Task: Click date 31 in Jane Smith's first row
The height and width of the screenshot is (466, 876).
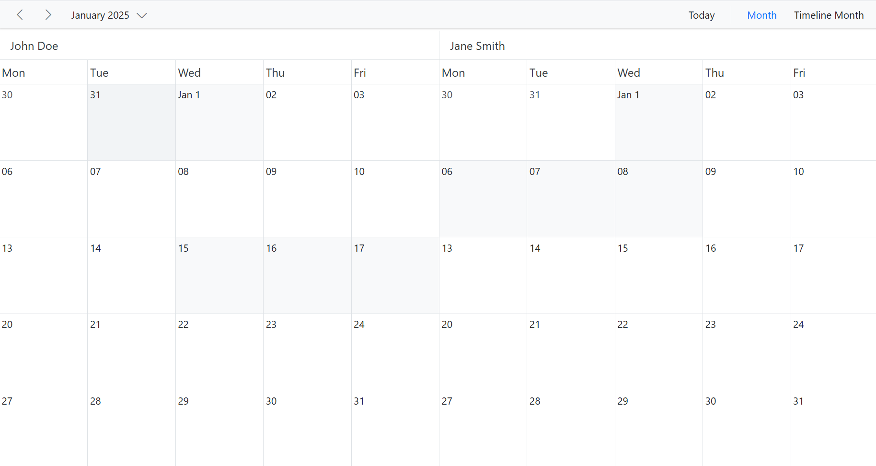Action: pyautogui.click(x=535, y=95)
